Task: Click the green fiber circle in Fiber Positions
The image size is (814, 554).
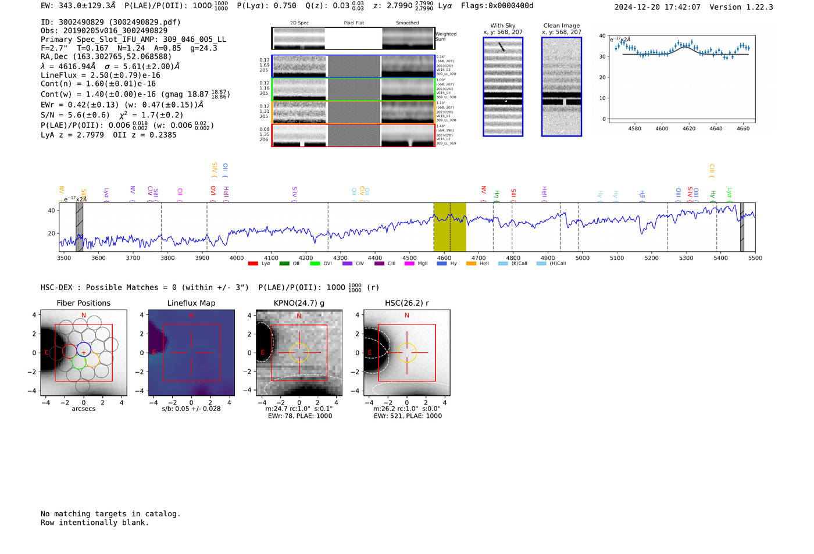Action: click(78, 363)
